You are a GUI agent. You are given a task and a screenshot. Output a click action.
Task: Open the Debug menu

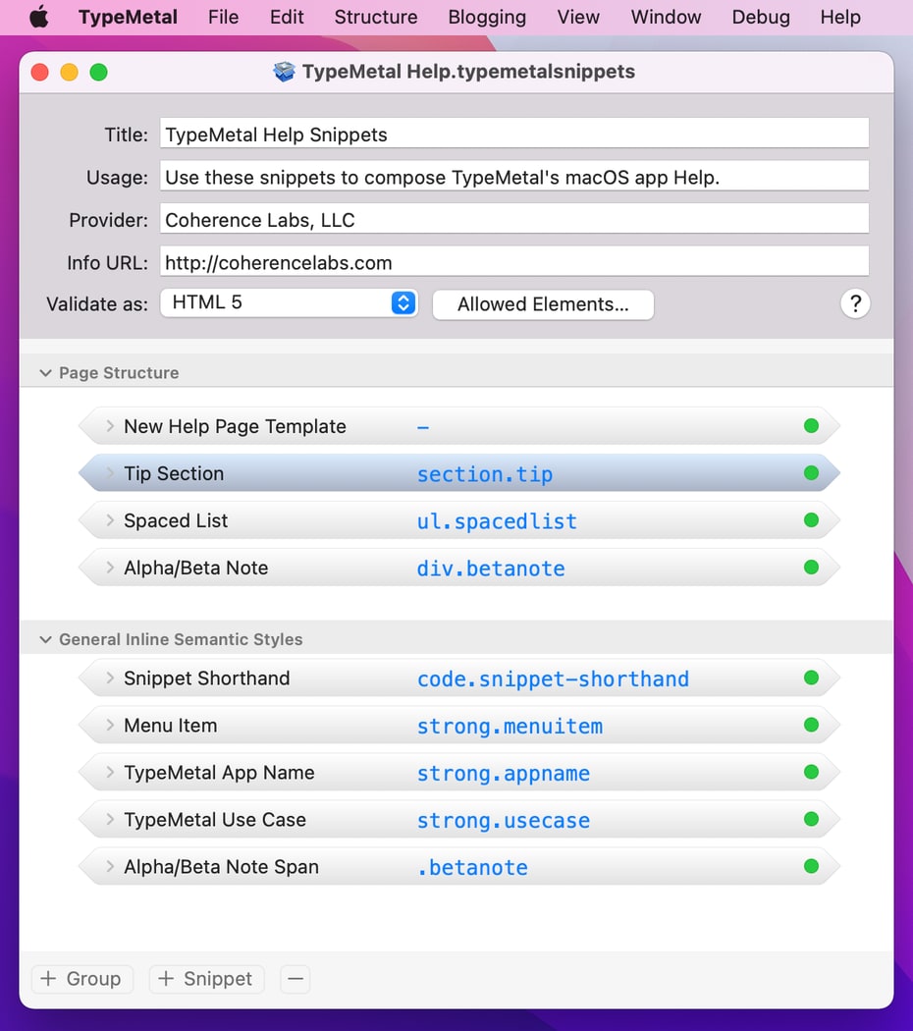tap(761, 17)
